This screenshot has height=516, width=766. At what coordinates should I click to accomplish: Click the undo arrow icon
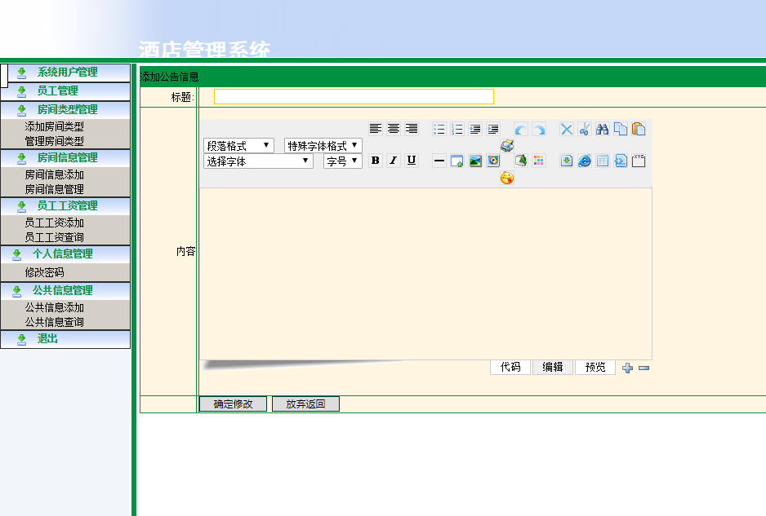(520, 129)
